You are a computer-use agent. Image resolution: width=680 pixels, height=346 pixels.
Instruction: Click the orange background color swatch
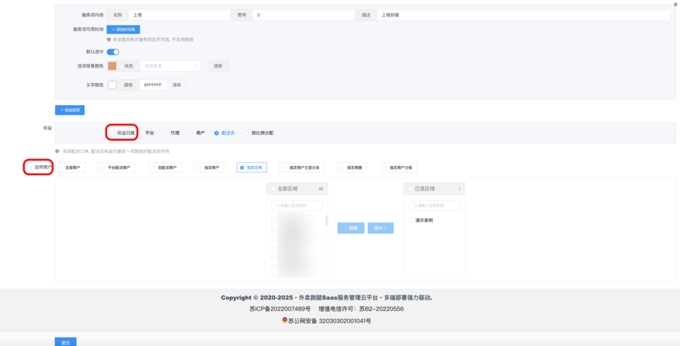112,66
